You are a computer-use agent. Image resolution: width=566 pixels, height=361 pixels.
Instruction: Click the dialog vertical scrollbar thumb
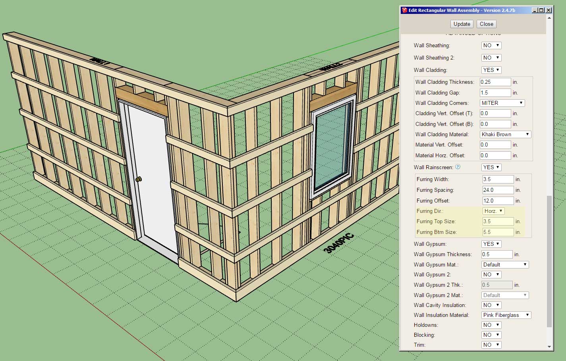(549, 261)
